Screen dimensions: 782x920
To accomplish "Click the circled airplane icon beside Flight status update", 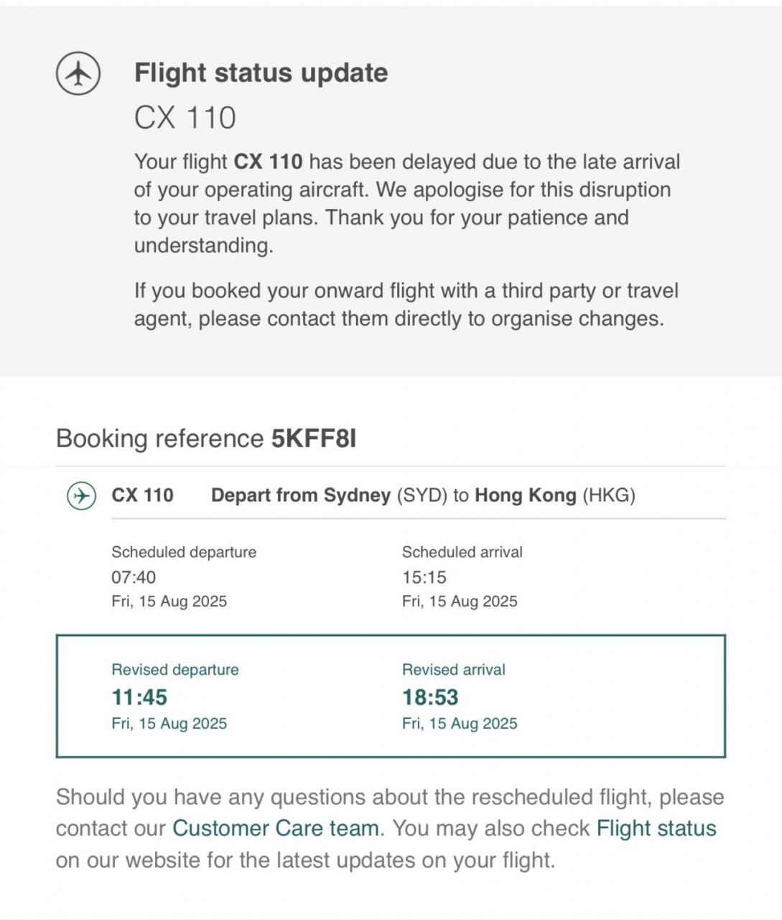I will (x=78, y=73).
